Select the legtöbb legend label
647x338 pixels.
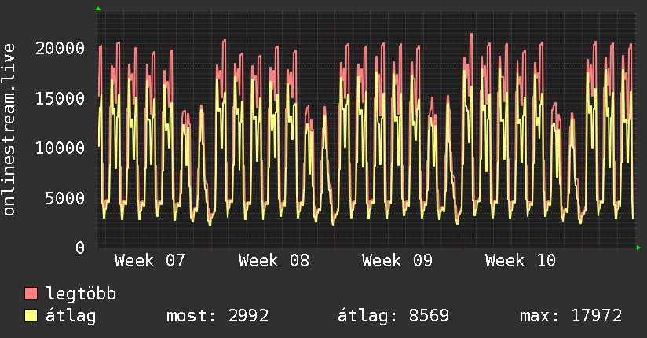click(x=81, y=293)
